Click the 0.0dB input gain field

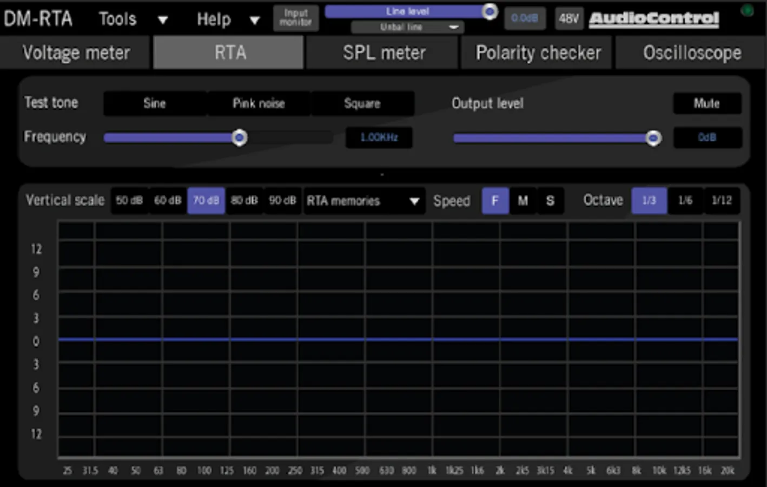tap(525, 18)
